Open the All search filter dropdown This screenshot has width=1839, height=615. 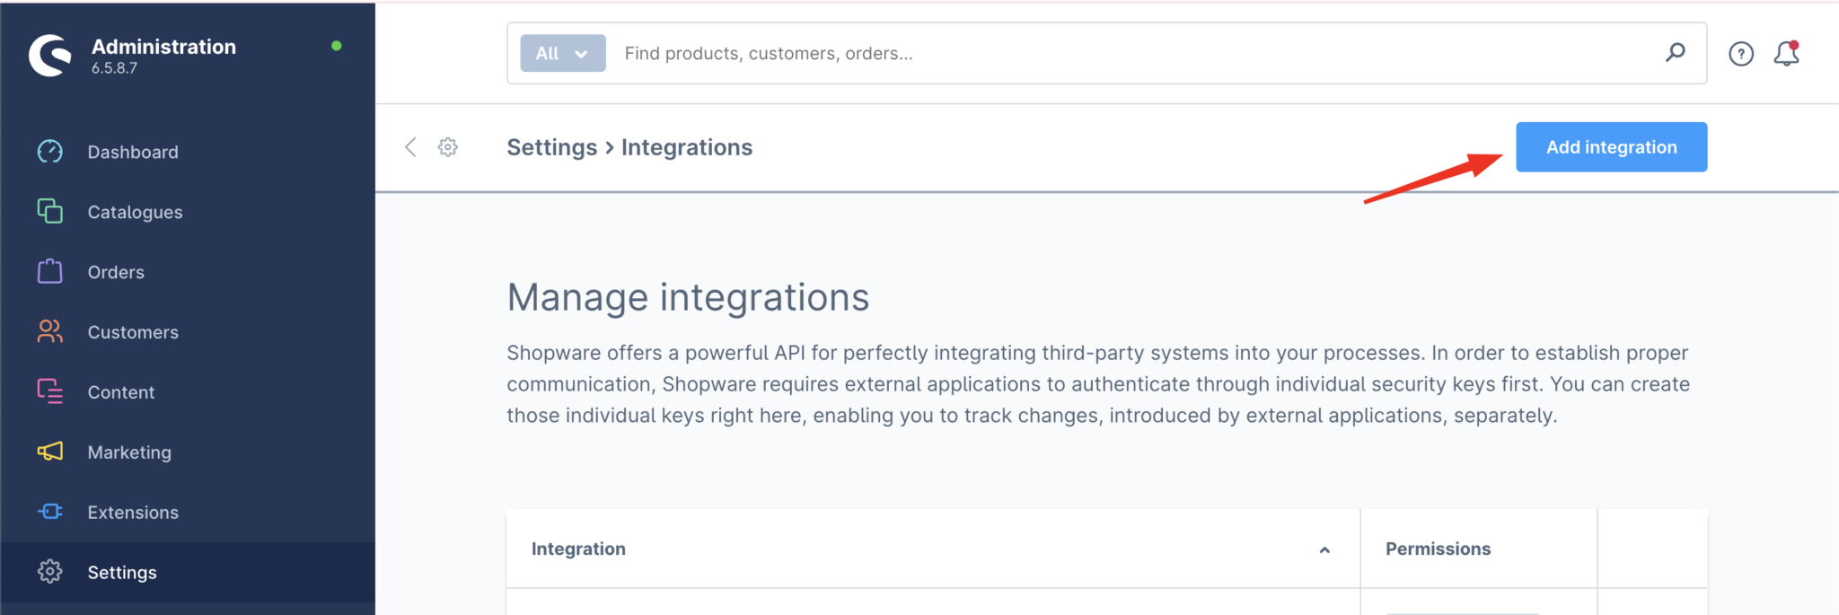click(x=563, y=53)
